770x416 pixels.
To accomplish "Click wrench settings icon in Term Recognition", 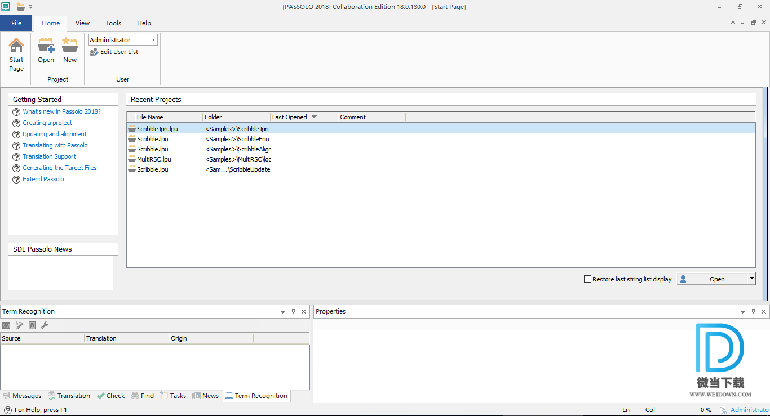I will pyautogui.click(x=45, y=325).
